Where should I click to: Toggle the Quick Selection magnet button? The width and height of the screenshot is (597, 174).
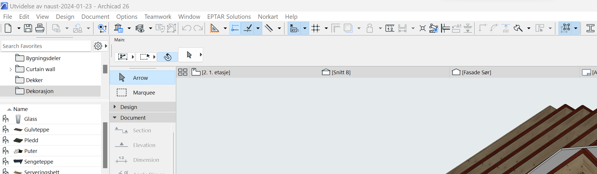coord(168,57)
